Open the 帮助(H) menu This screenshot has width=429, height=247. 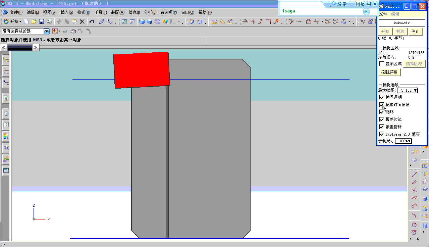click(x=205, y=12)
